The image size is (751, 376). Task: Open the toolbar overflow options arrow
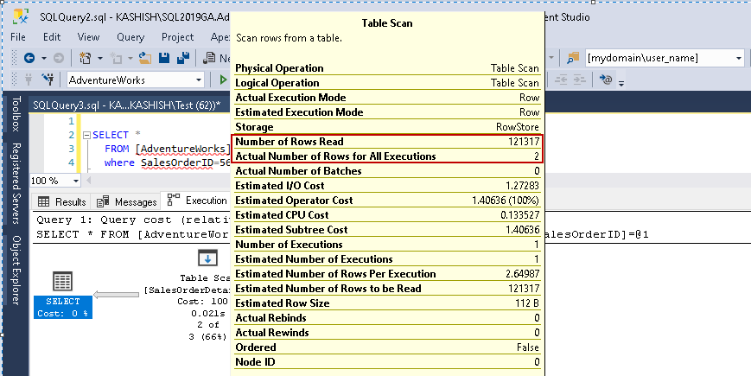click(x=621, y=83)
